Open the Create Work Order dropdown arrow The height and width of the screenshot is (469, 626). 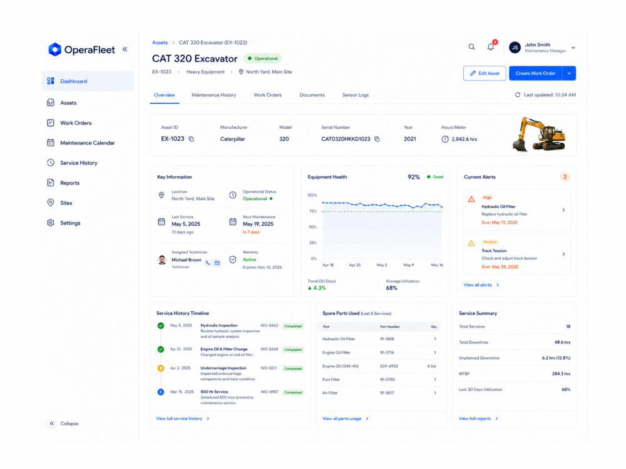(569, 73)
